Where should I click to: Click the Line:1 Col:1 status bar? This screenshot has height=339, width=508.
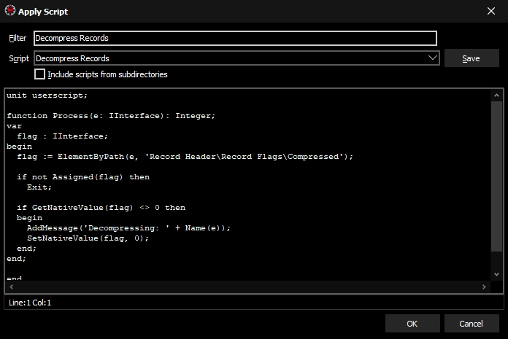(29, 302)
